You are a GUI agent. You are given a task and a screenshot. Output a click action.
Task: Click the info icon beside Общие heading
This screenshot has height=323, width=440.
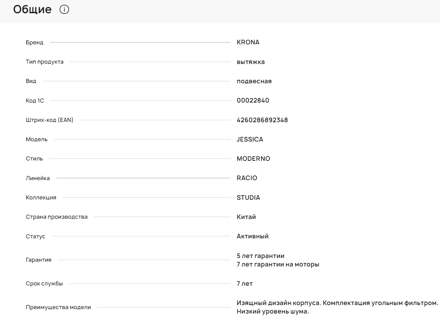tap(64, 9)
